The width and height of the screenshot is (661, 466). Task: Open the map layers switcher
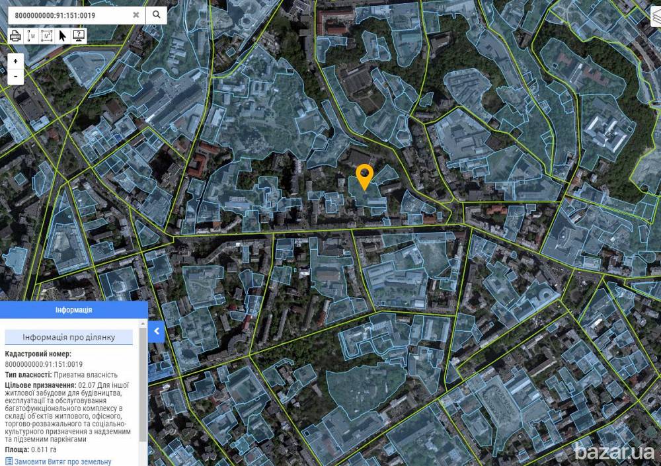coord(656,19)
